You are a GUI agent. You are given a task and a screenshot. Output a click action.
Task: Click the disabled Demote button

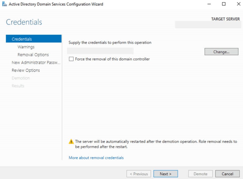point(200,174)
